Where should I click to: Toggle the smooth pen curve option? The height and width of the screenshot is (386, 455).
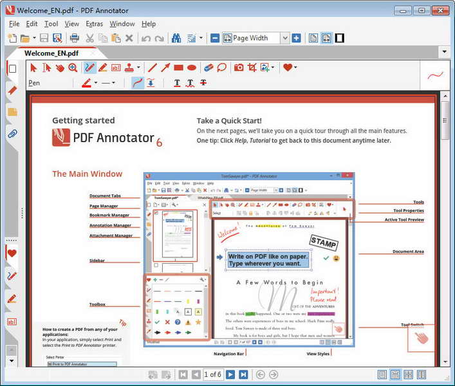coord(138,83)
